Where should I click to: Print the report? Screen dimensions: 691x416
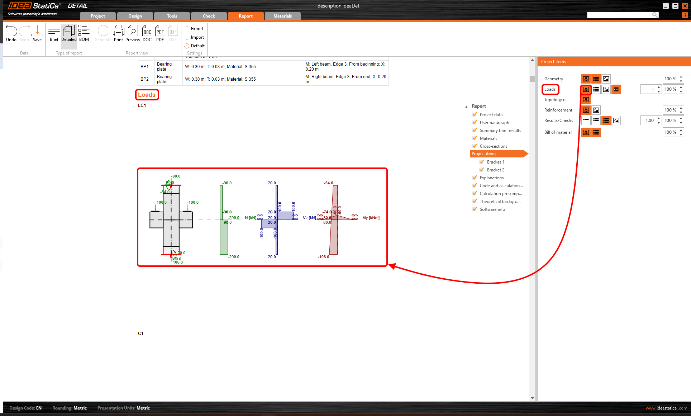tap(118, 33)
